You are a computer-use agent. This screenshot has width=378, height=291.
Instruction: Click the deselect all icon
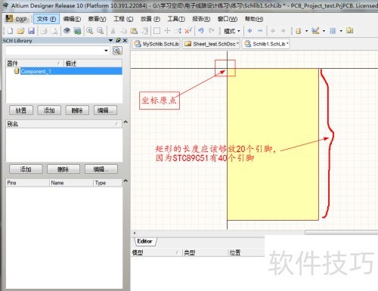[x=178, y=31]
